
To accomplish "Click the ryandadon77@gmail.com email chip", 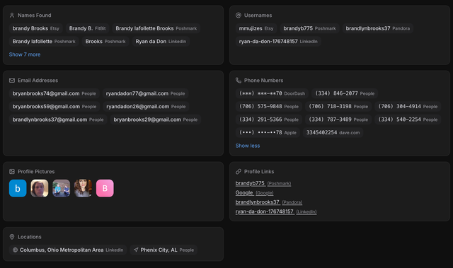I will pyautogui.click(x=145, y=93).
